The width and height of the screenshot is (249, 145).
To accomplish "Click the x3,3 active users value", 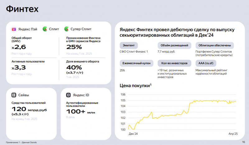I will click(19, 68).
